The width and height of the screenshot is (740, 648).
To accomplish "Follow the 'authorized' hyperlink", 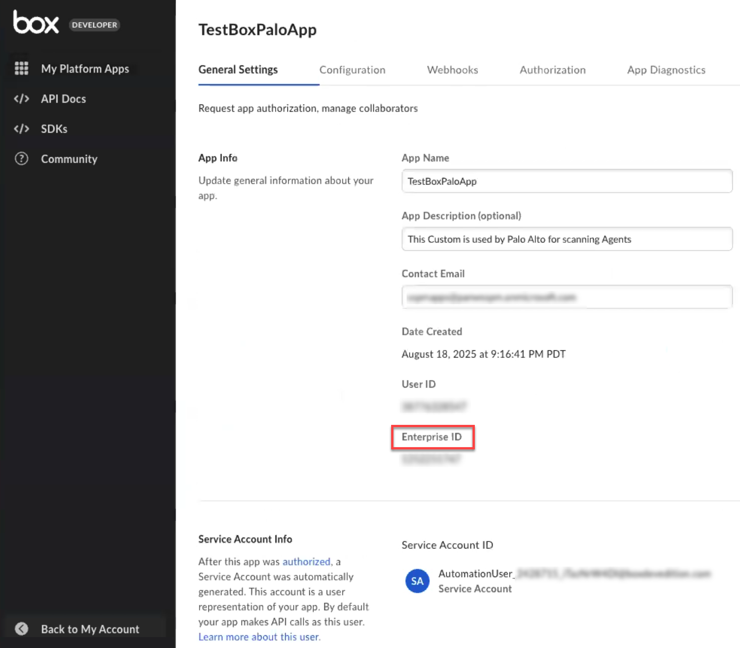I will (306, 562).
